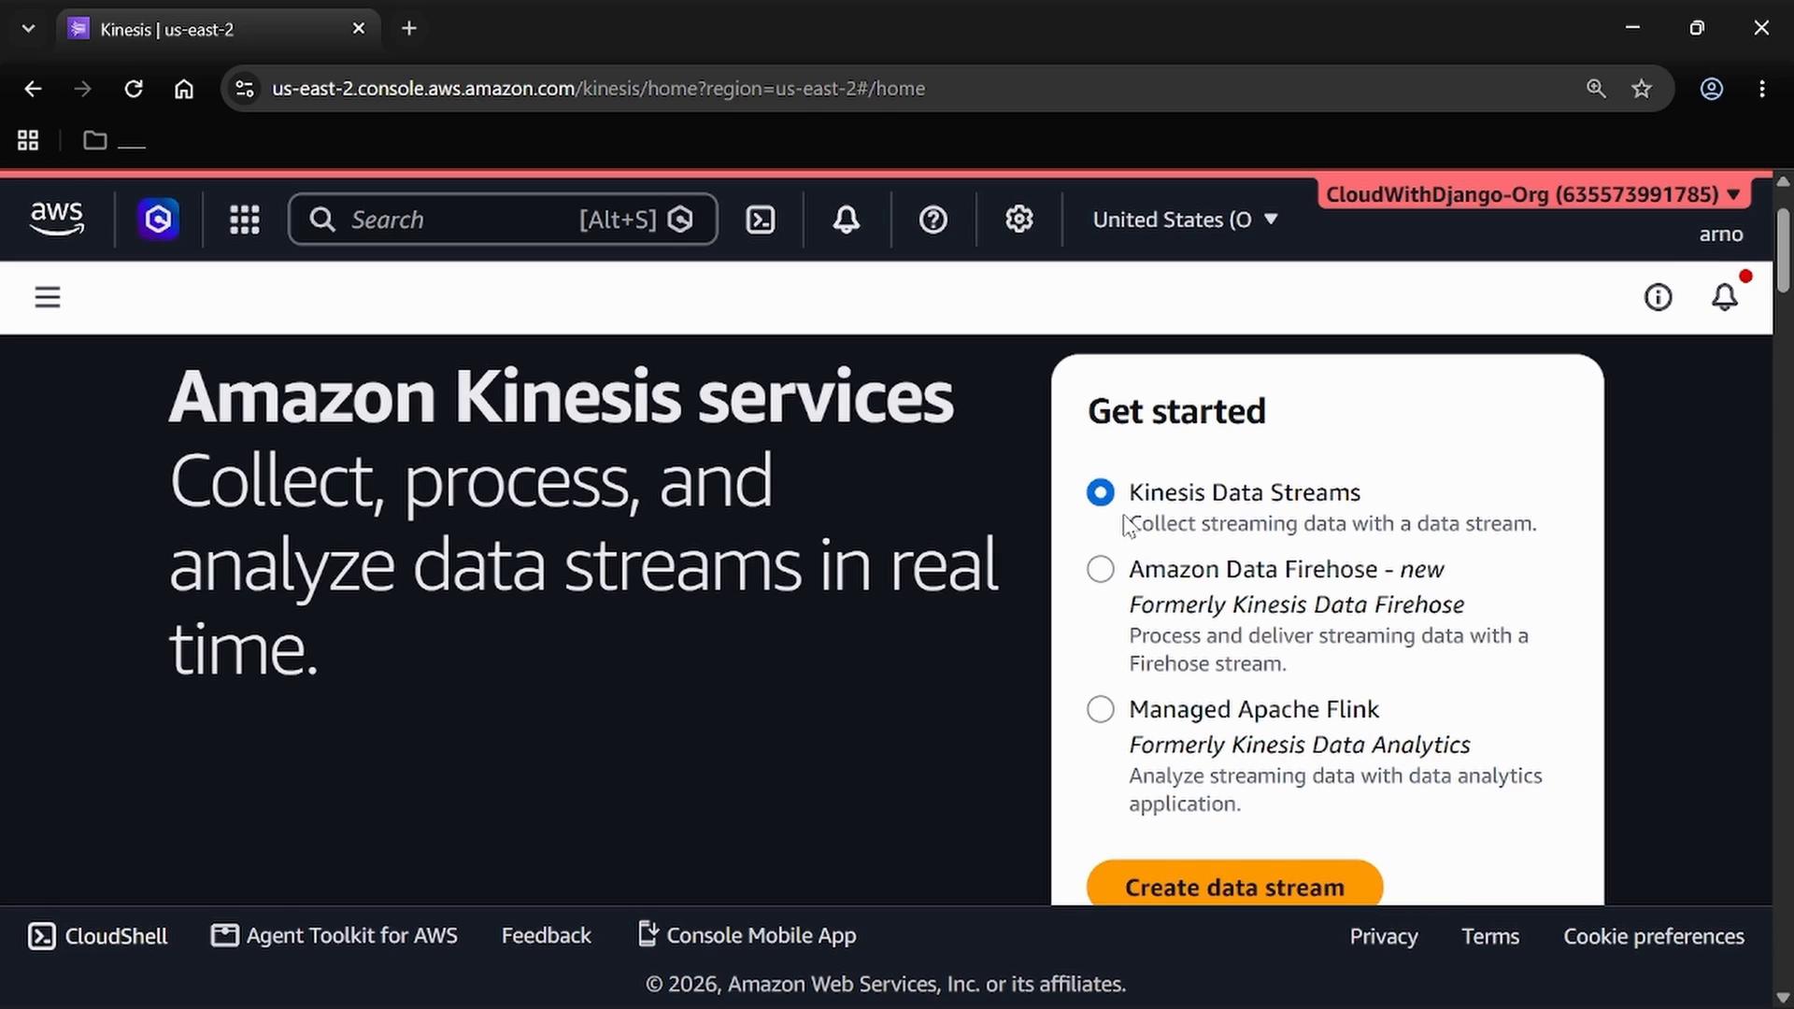The height and width of the screenshot is (1009, 1794).
Task: Select Amazon Data Firehose radio option
Action: pyautogui.click(x=1101, y=569)
